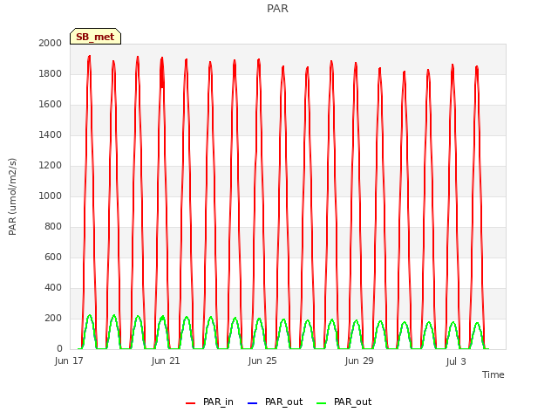Click the last green PAR_out peak after Jul 3
This screenshot has width=558, height=419.
(x=477, y=324)
